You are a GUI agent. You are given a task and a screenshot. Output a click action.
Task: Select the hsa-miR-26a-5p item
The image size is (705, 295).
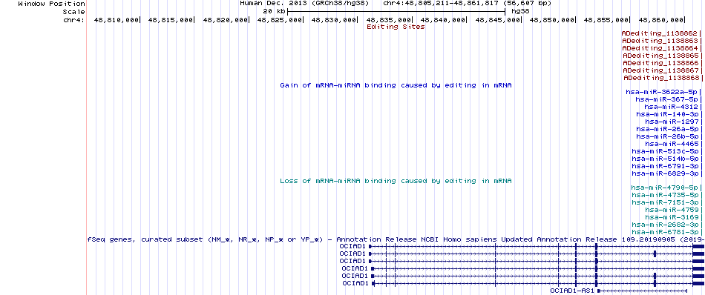667,129
